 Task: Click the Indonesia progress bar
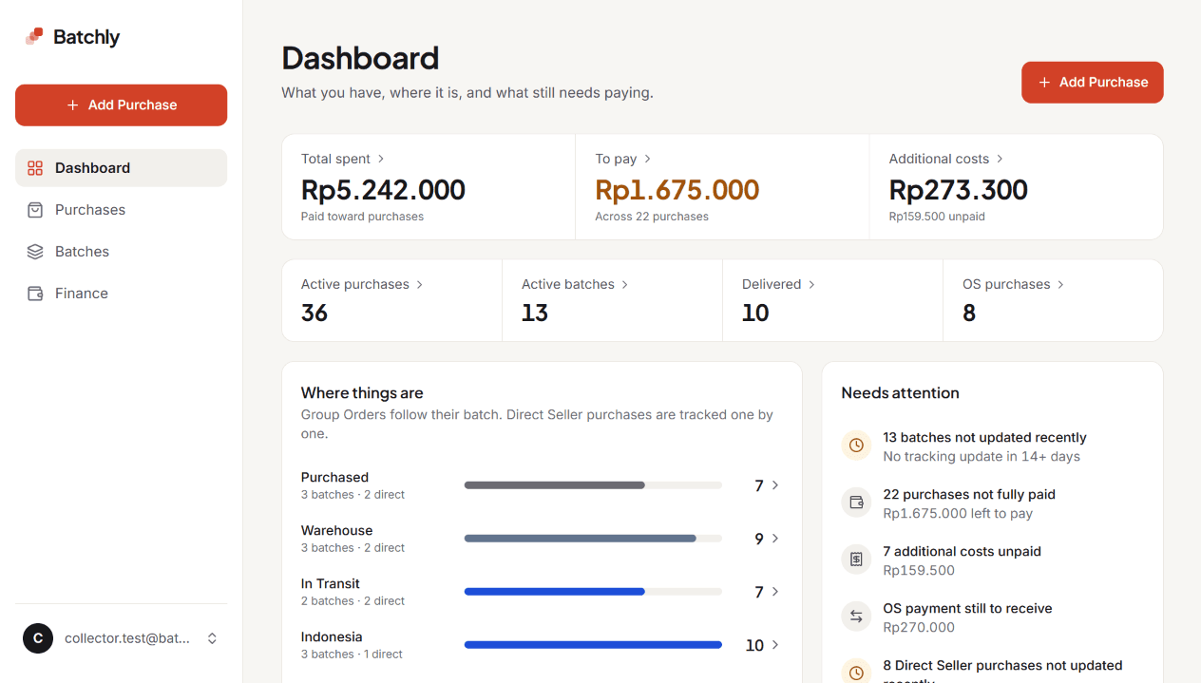click(593, 645)
